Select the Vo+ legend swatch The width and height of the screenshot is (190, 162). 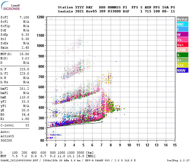(x=182, y=45)
